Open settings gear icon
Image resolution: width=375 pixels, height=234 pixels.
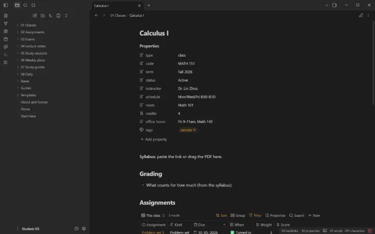[84, 229]
